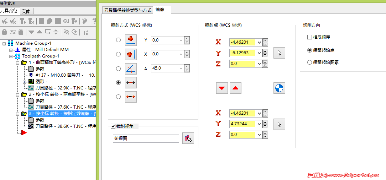Open the first mirror point X value dropdown
The image size is (386, 180).
pyautogui.click(x=259, y=43)
